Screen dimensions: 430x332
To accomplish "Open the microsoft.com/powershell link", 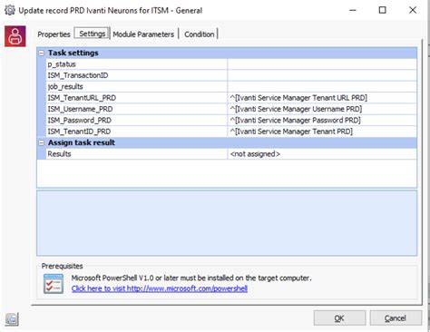I will coord(160,288).
